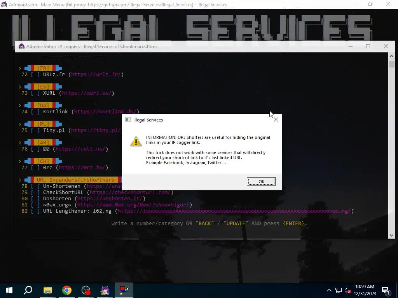Viewport: 398px width, 298px height.
Task: Open taskbar Search
Action: coord(28,290)
